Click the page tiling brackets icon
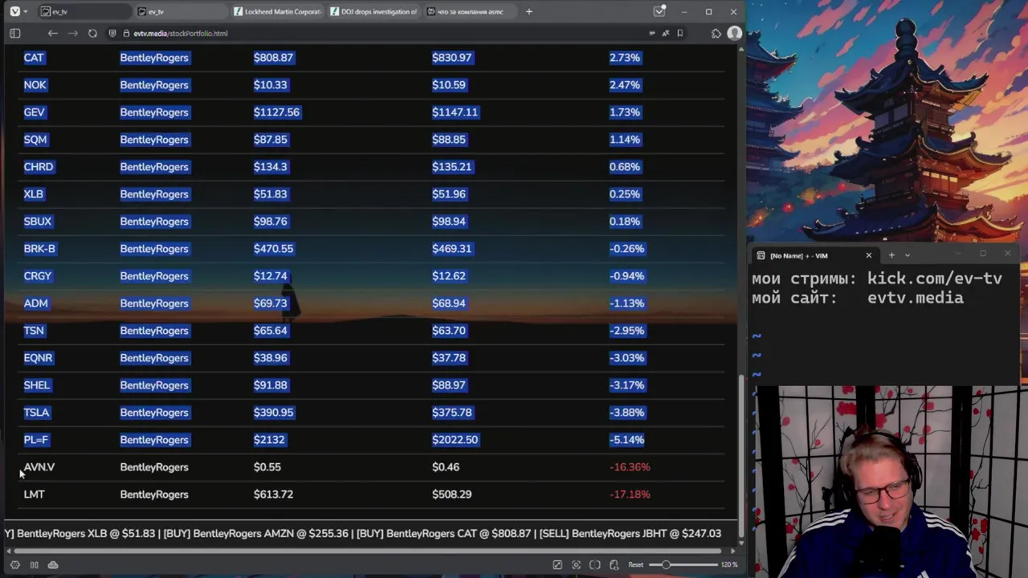Image resolution: width=1028 pixels, height=578 pixels. click(x=595, y=564)
